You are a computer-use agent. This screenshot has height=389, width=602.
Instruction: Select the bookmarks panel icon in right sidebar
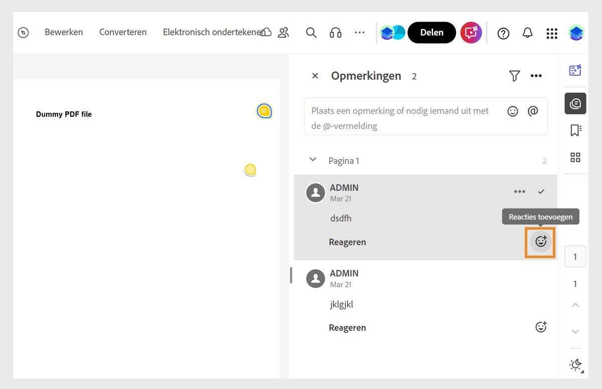point(575,130)
